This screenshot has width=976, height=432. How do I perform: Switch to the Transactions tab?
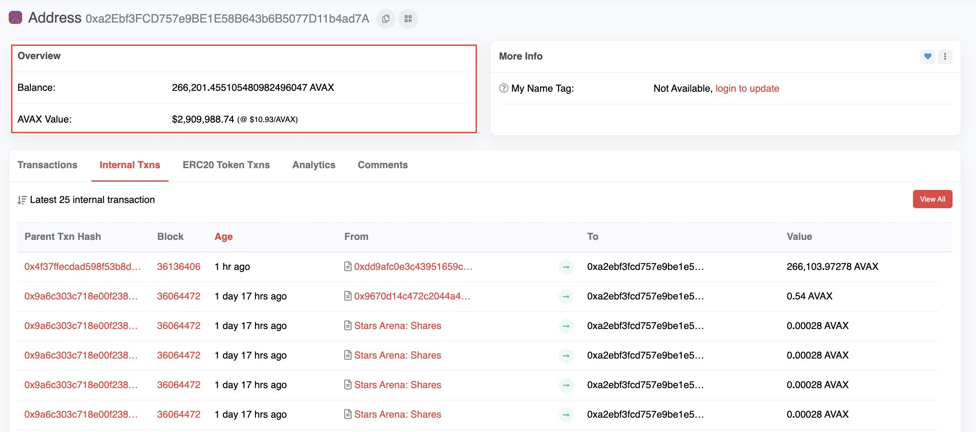click(x=47, y=165)
